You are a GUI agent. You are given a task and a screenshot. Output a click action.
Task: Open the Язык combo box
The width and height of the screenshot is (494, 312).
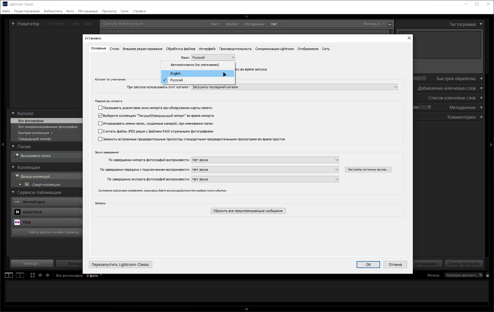pyautogui.click(x=213, y=58)
